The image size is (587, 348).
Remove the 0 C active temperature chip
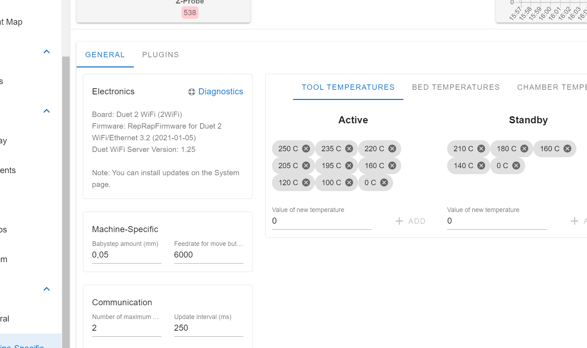[x=384, y=183]
